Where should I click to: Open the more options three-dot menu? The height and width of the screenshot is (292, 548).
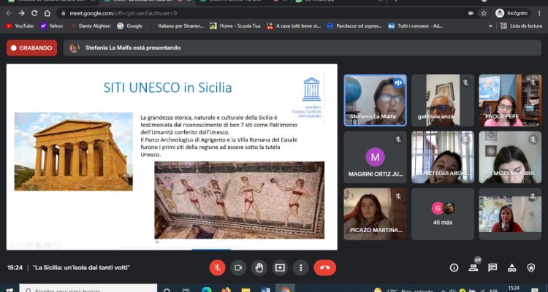(x=300, y=268)
